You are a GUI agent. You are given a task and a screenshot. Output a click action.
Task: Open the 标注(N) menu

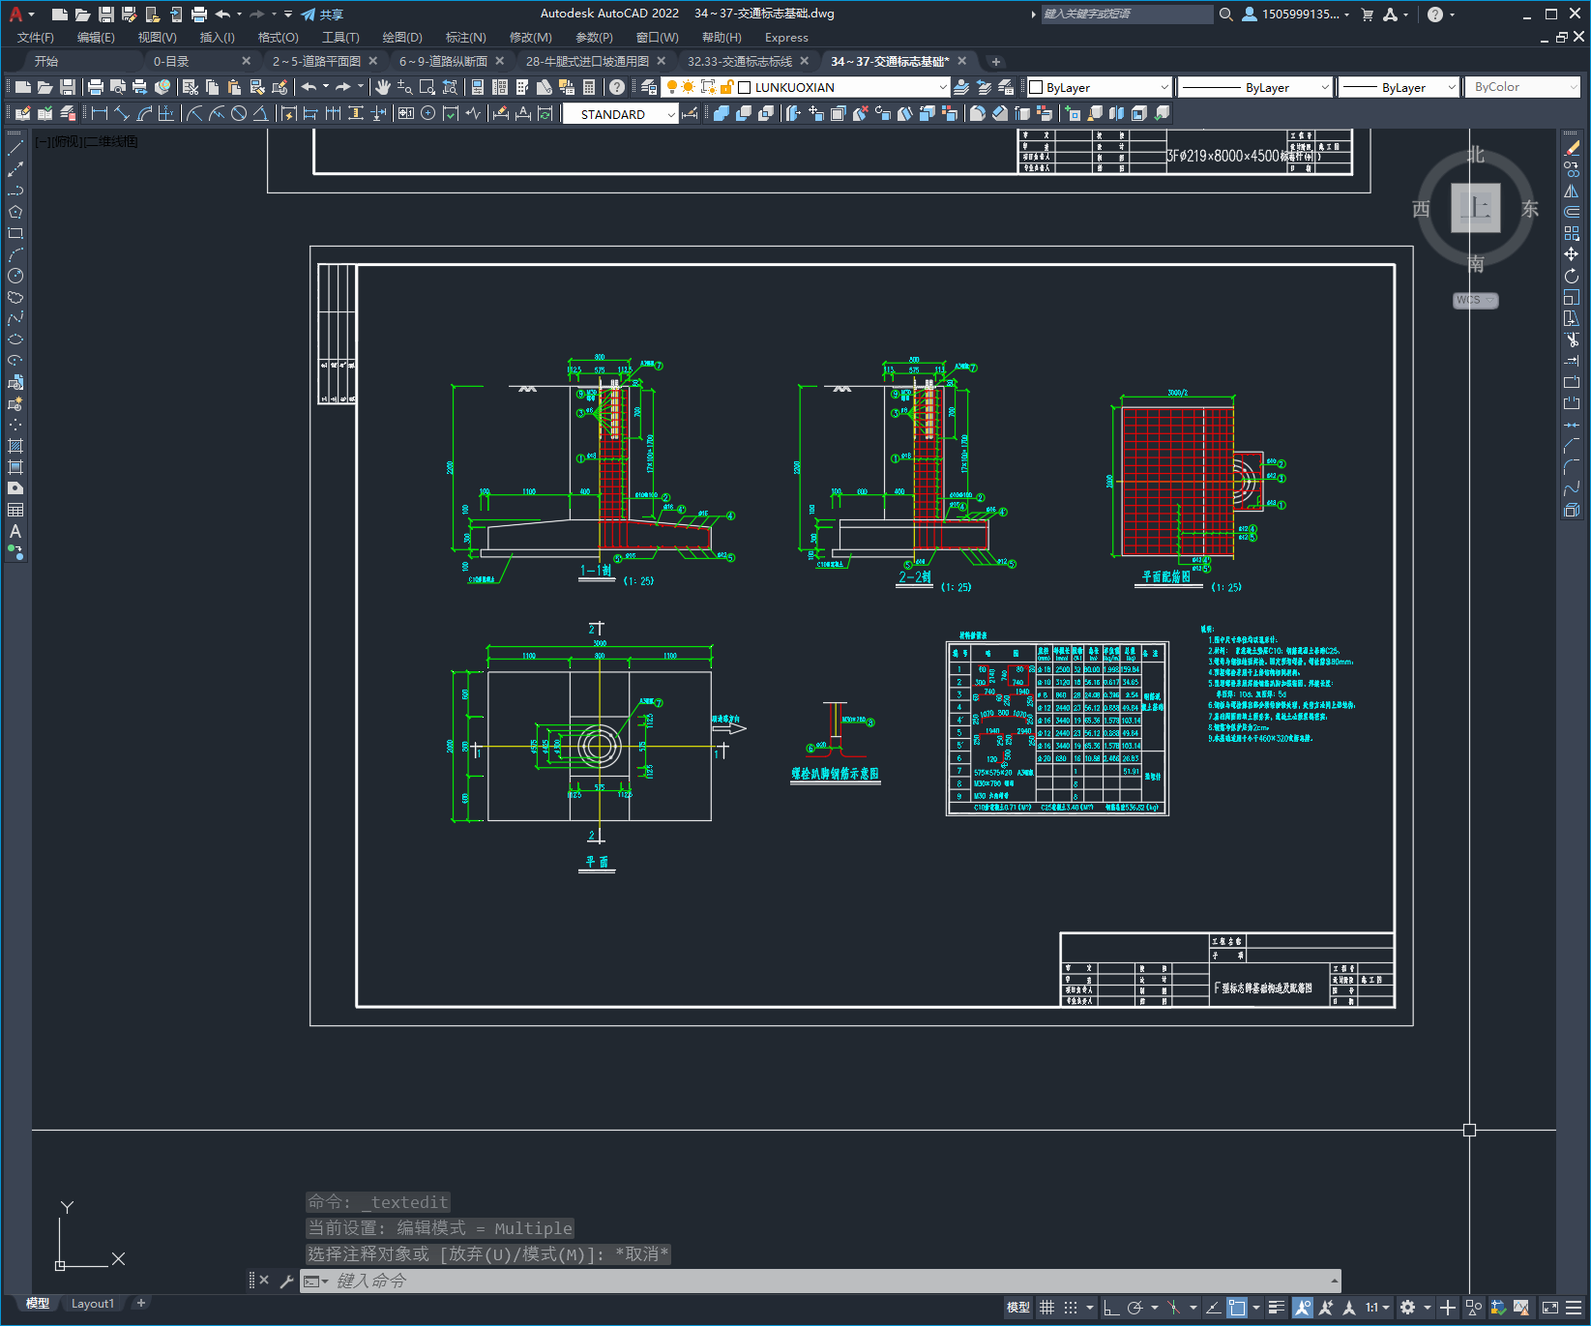[x=465, y=38]
